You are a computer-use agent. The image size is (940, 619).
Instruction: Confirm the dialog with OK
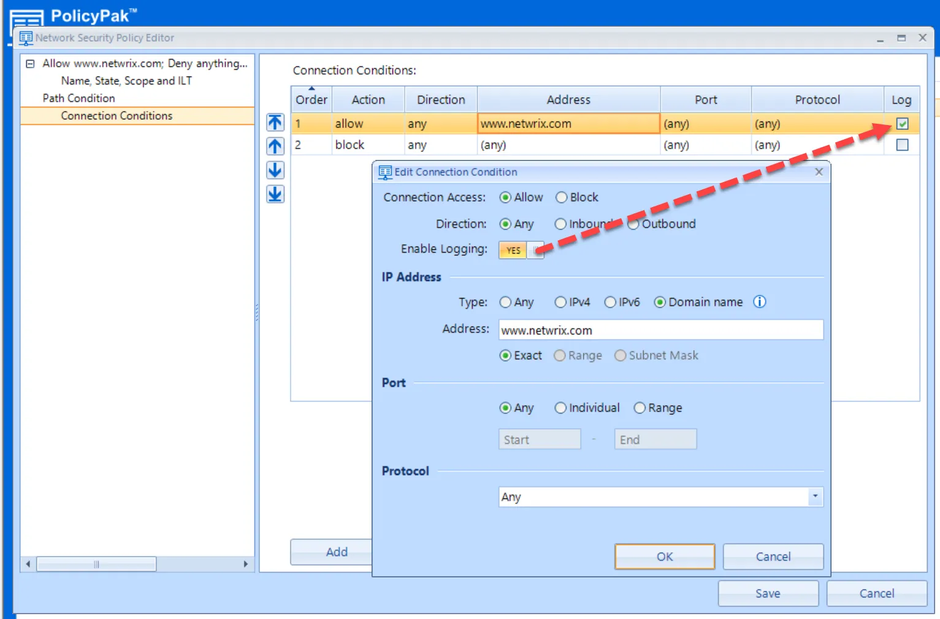pyautogui.click(x=665, y=556)
